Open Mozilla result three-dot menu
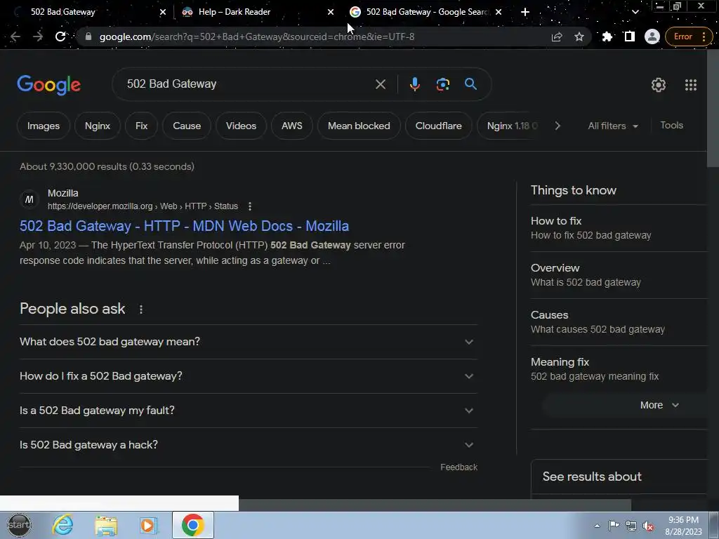Viewport: 719px width, 539px height. 250,206
